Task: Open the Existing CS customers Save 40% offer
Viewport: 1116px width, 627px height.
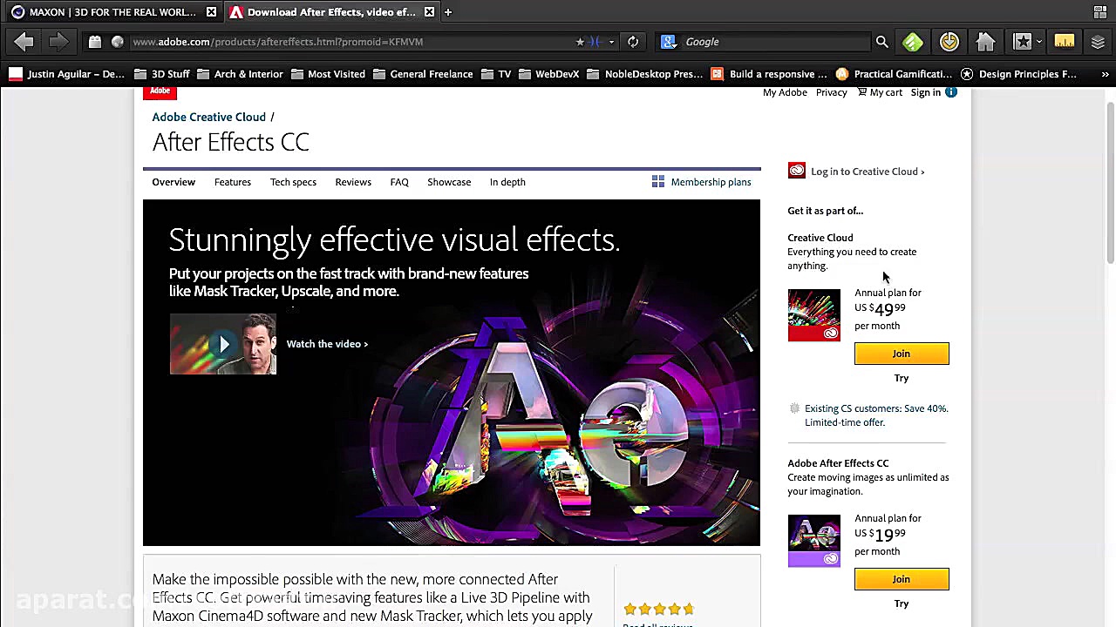Action: click(x=876, y=415)
